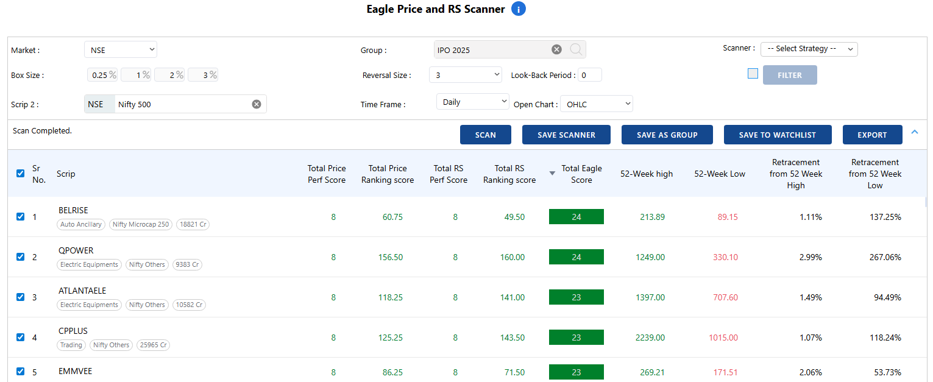Screen dimensions: 933x382
Task: Clear the IPO 2025 group field
Action: (556, 49)
